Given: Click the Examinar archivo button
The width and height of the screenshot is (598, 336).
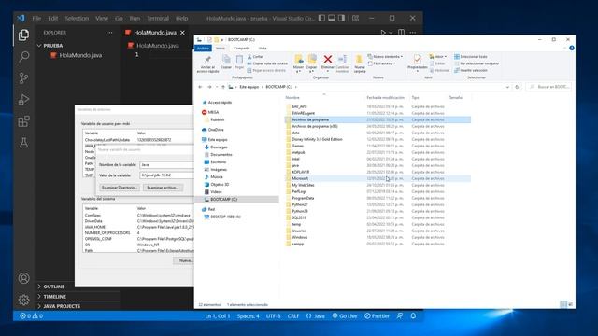Looking at the screenshot, I should pyautogui.click(x=163, y=188).
